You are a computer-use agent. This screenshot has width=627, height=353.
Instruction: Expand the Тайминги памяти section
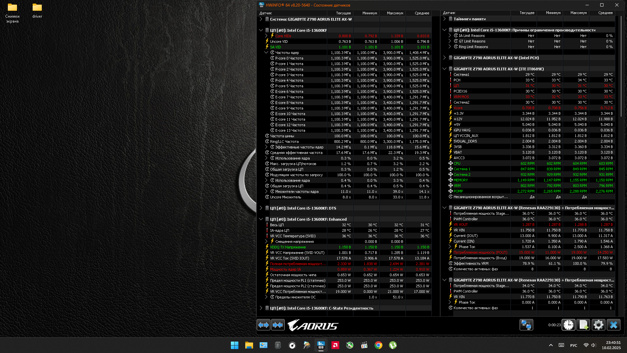pos(444,19)
